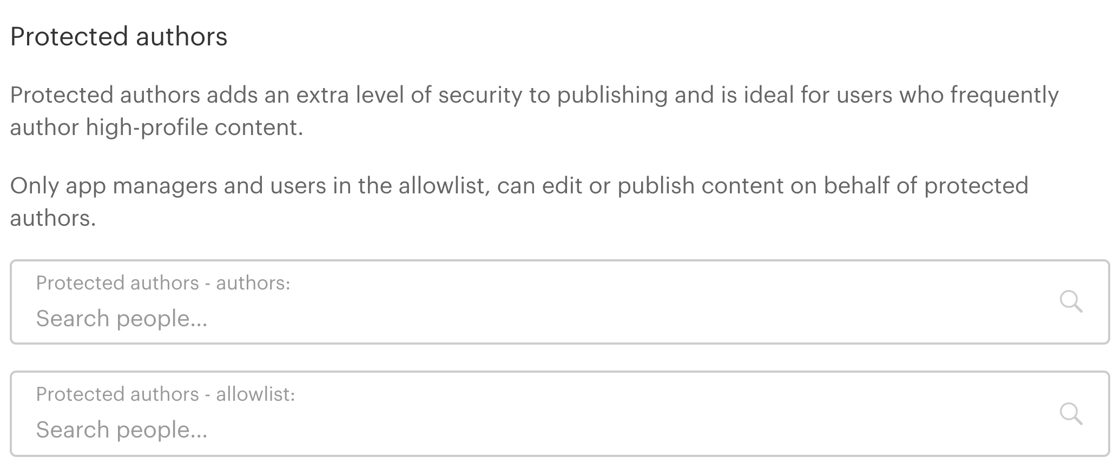The width and height of the screenshot is (1120, 471).
Task: Focus the Protected authors - authors field
Action: tap(541, 319)
